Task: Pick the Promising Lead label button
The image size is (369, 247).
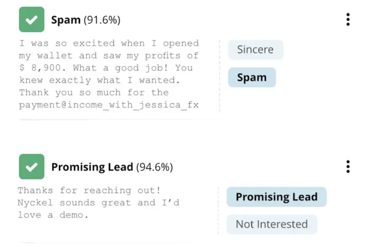Action: click(276, 197)
